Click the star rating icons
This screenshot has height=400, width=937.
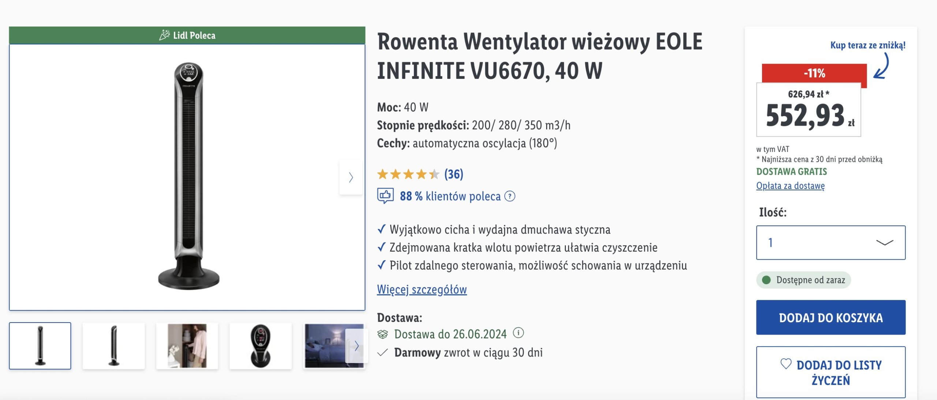[408, 174]
